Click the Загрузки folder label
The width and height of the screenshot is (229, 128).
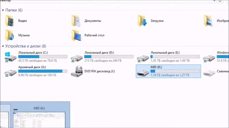157,21
